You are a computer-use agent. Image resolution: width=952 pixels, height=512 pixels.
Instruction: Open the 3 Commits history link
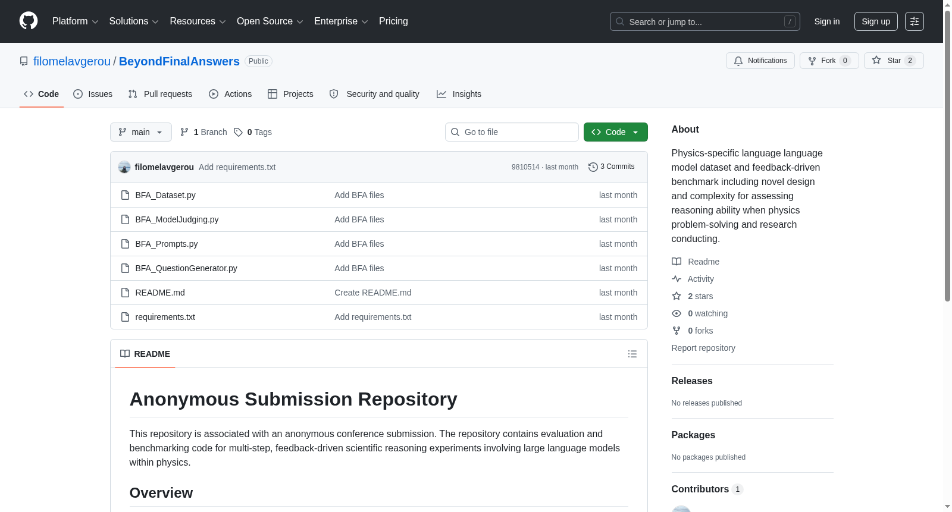[x=611, y=167]
